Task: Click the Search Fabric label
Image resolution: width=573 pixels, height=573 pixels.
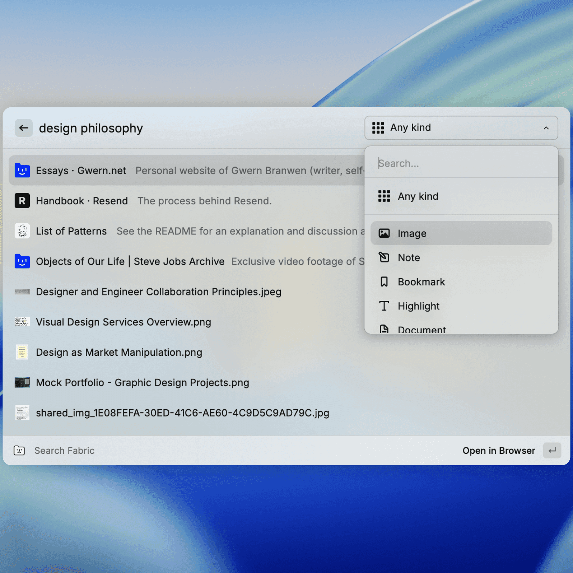Action: click(x=65, y=451)
